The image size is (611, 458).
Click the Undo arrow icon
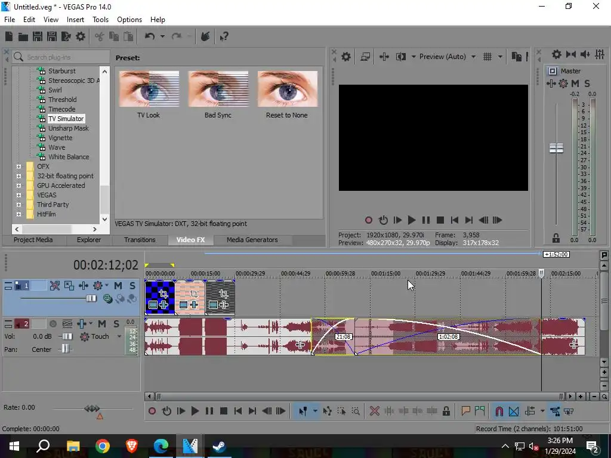150,36
